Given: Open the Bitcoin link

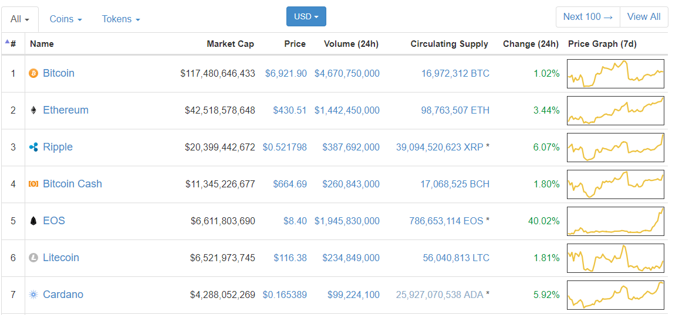Looking at the screenshot, I should coord(59,73).
